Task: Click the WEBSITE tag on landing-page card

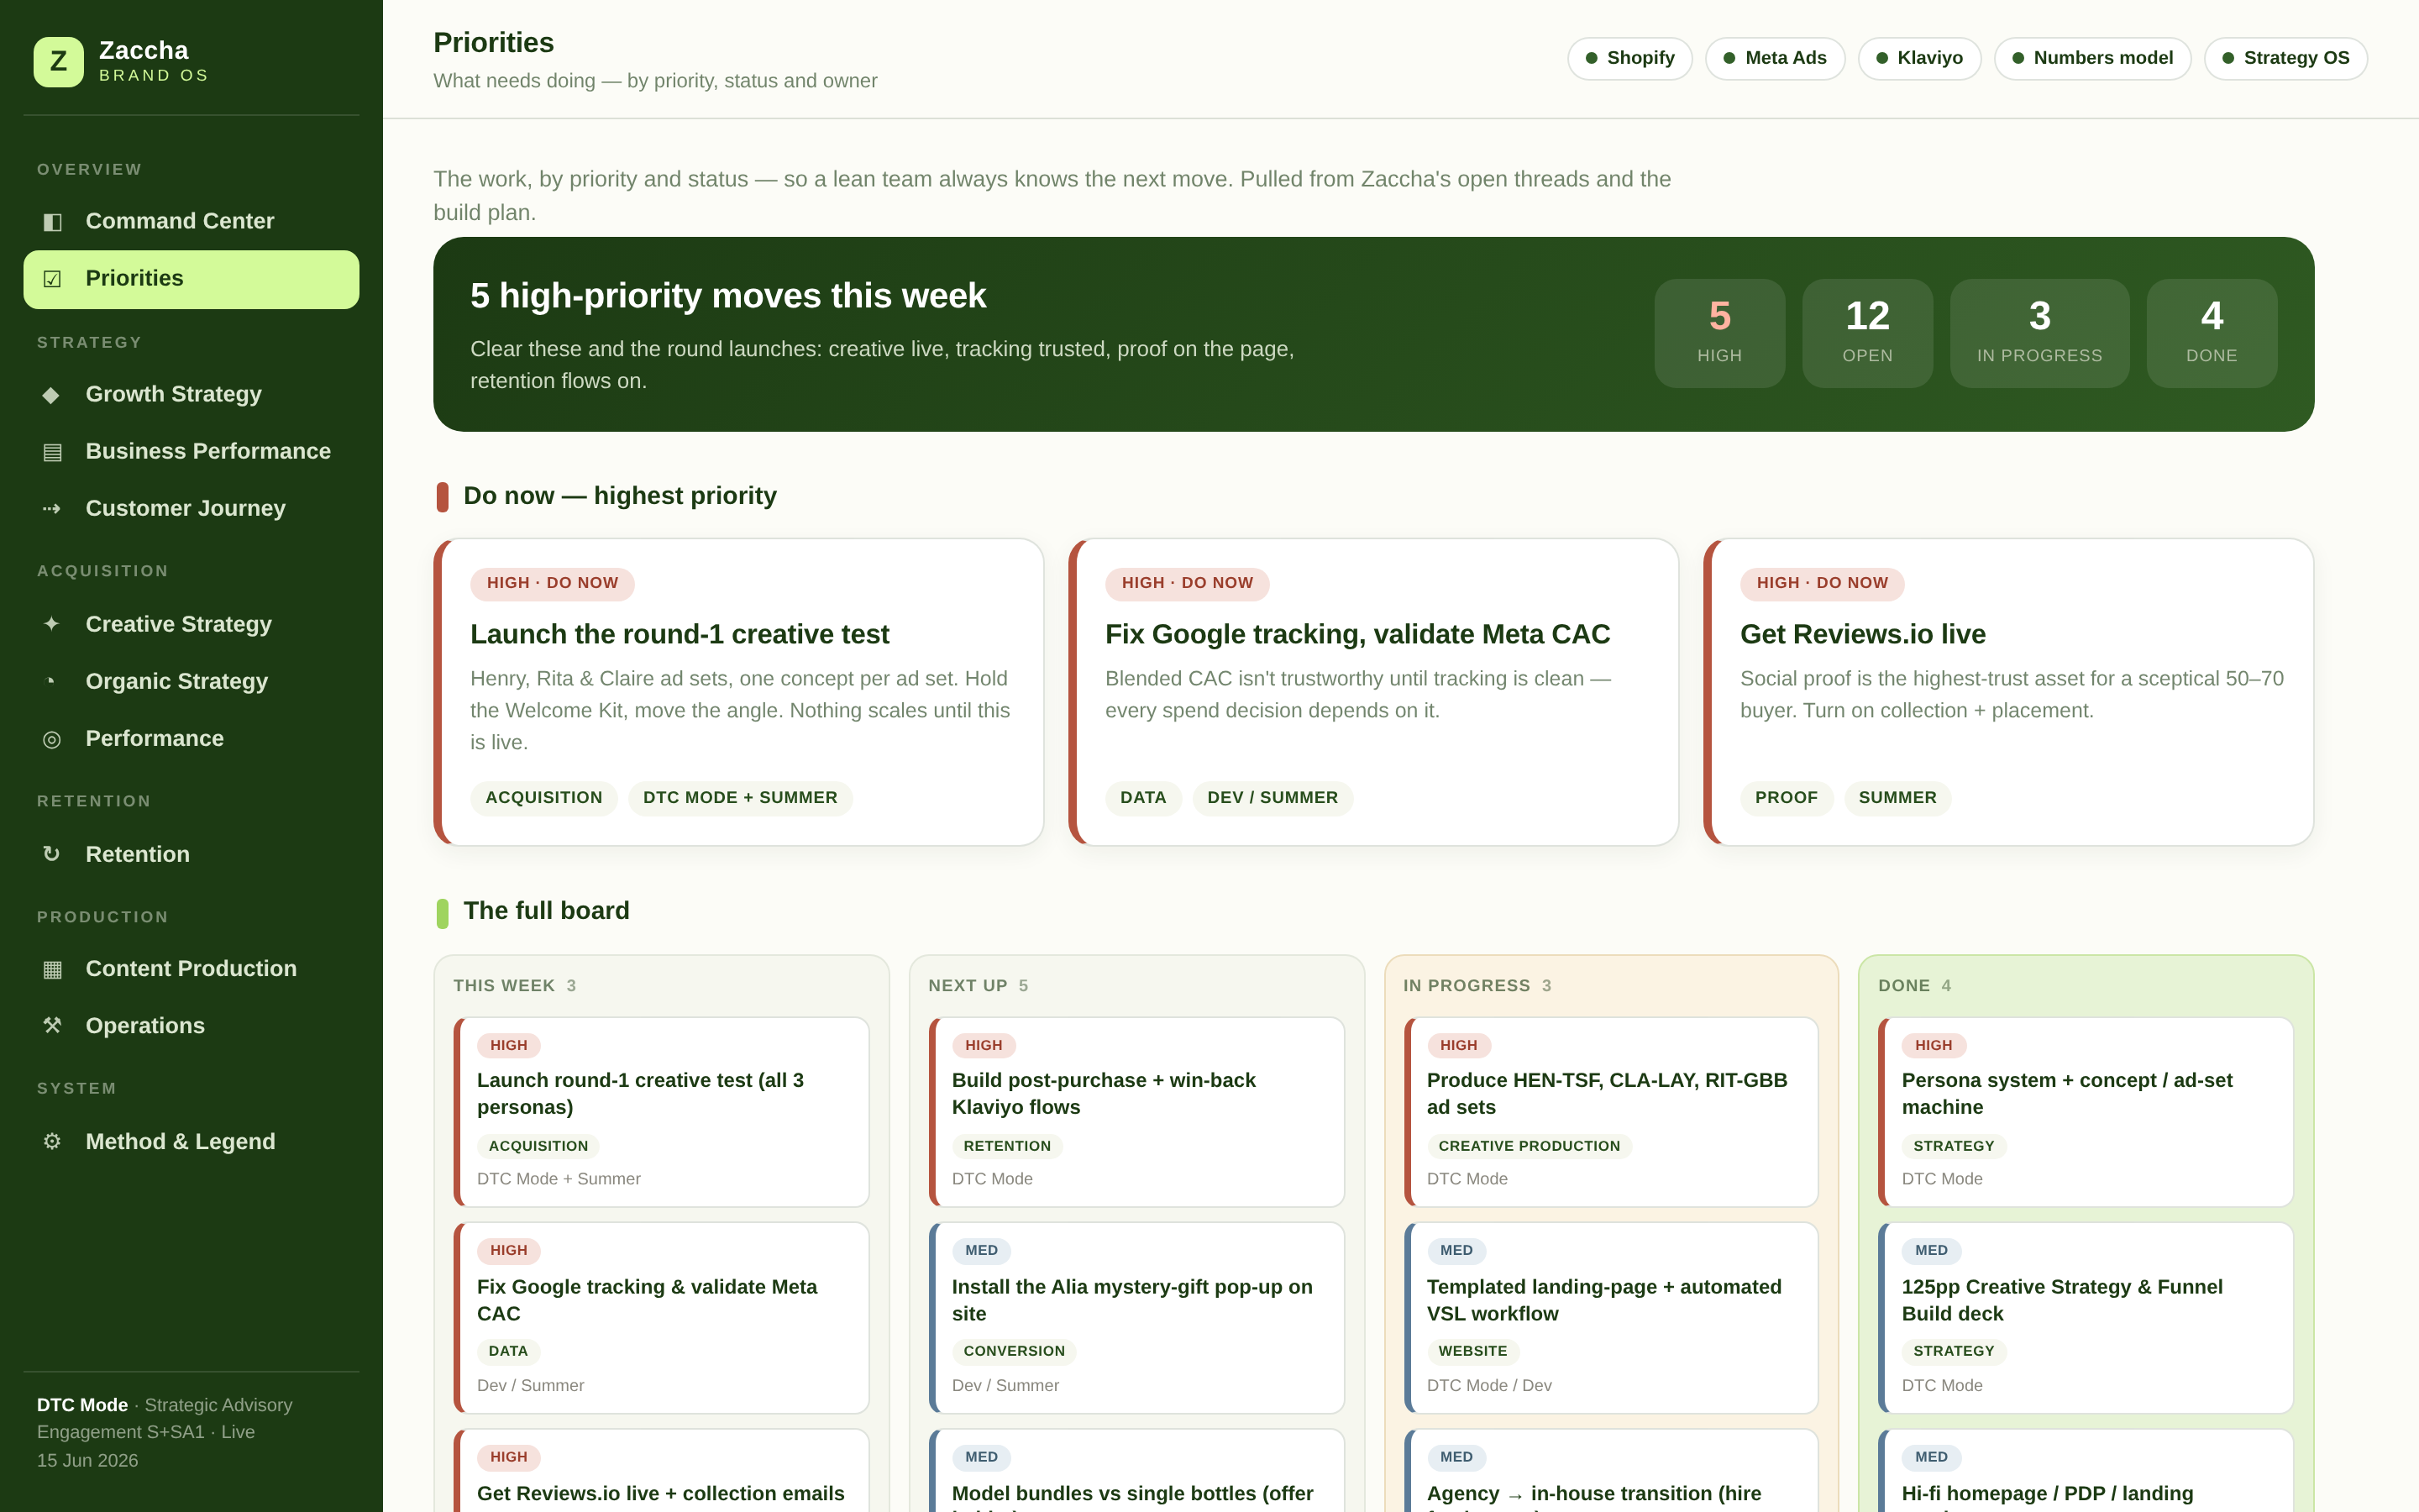Action: 1472,1351
